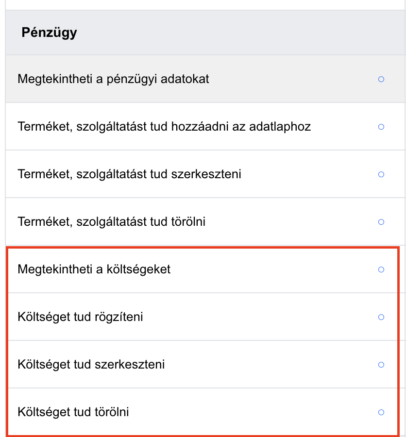Image resolution: width=406 pixels, height=437 pixels.
Task: Click empty area between rögzíteni text and circle
Action: click(x=259, y=317)
